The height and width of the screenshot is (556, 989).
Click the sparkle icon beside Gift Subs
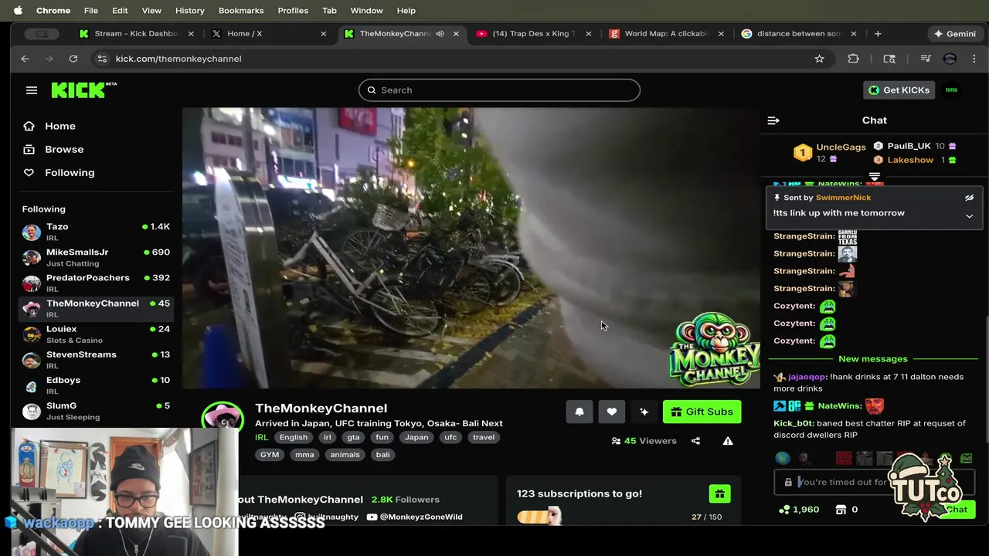click(x=644, y=412)
